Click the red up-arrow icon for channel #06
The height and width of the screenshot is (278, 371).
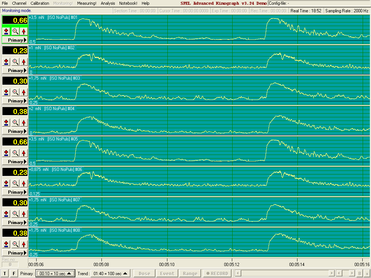pyautogui.click(x=24, y=183)
